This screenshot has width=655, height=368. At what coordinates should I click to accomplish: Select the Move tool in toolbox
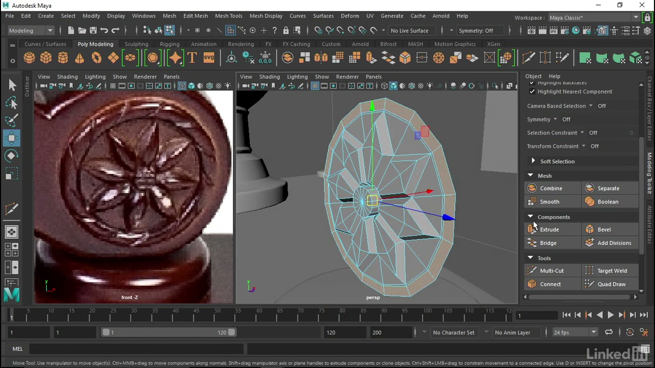click(12, 138)
